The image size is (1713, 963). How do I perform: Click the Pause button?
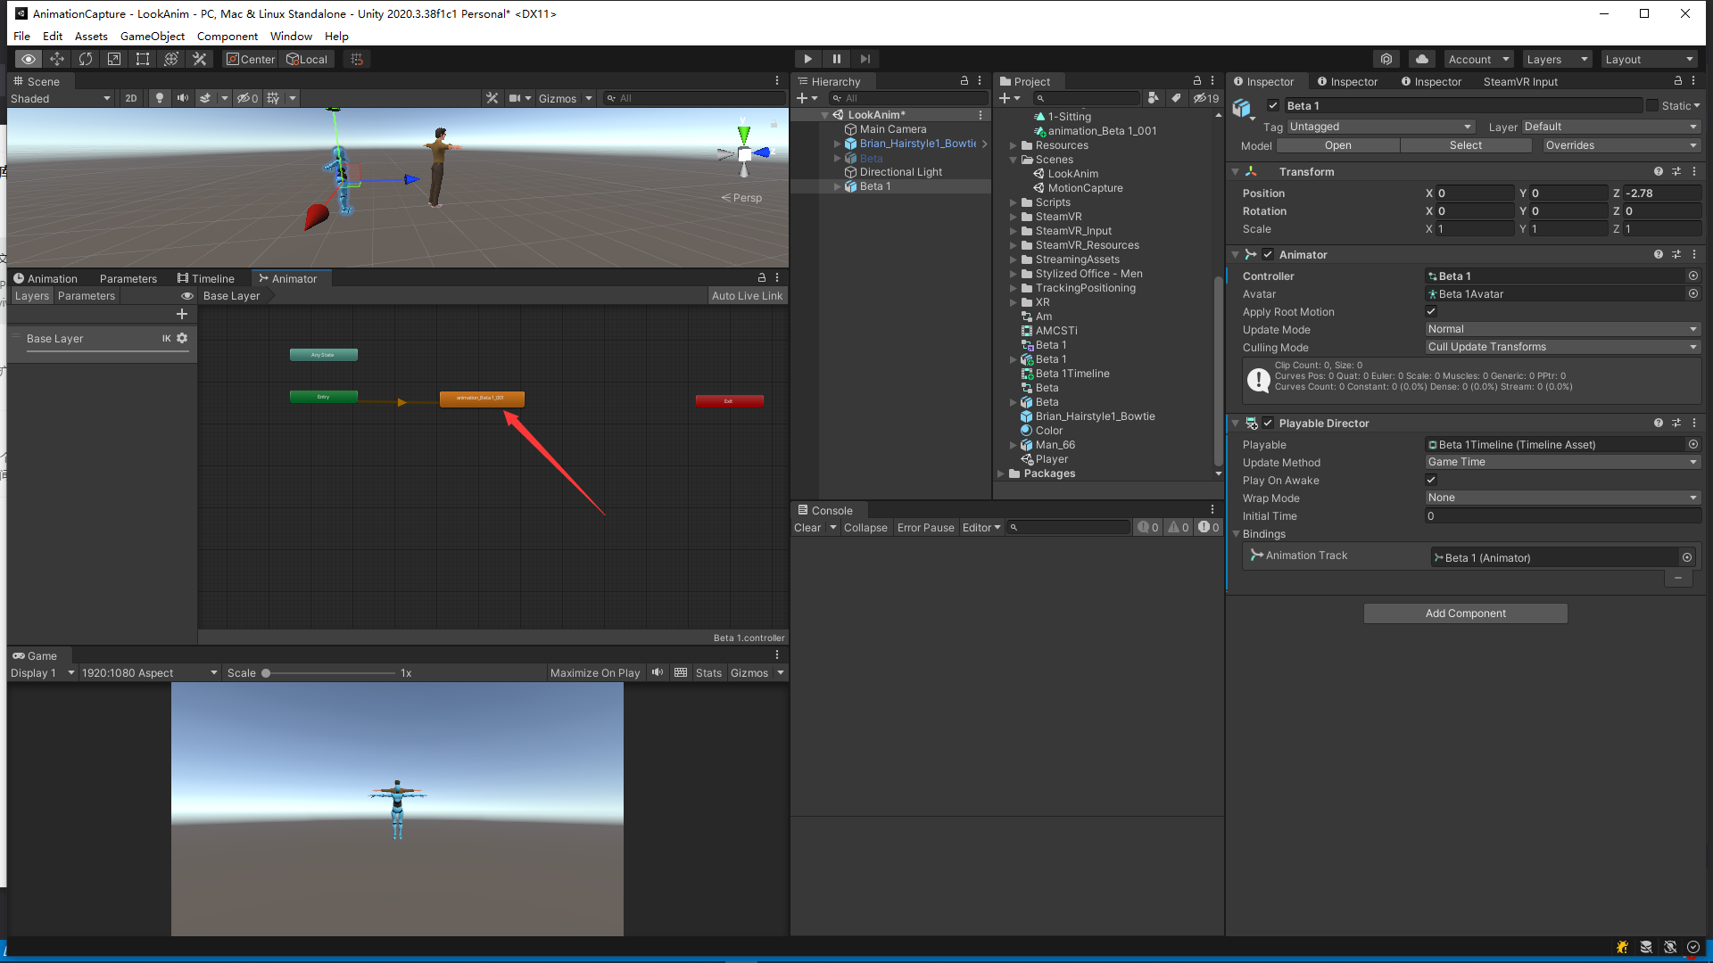(836, 59)
